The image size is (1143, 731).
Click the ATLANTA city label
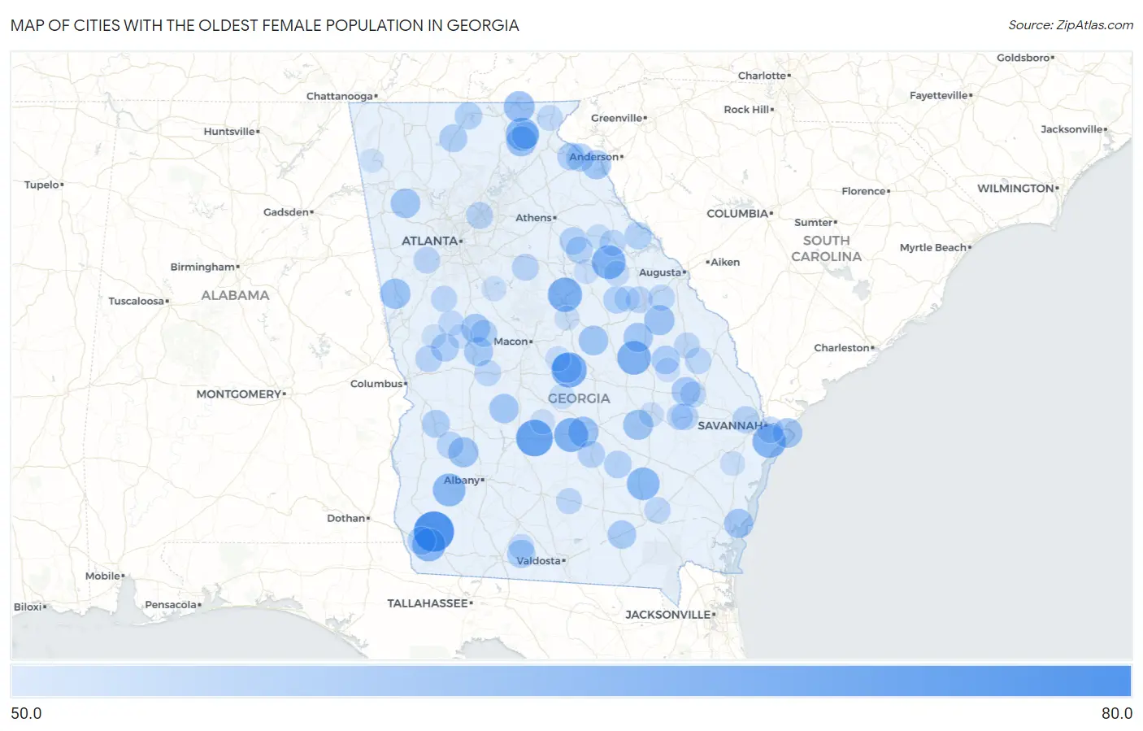tap(429, 241)
